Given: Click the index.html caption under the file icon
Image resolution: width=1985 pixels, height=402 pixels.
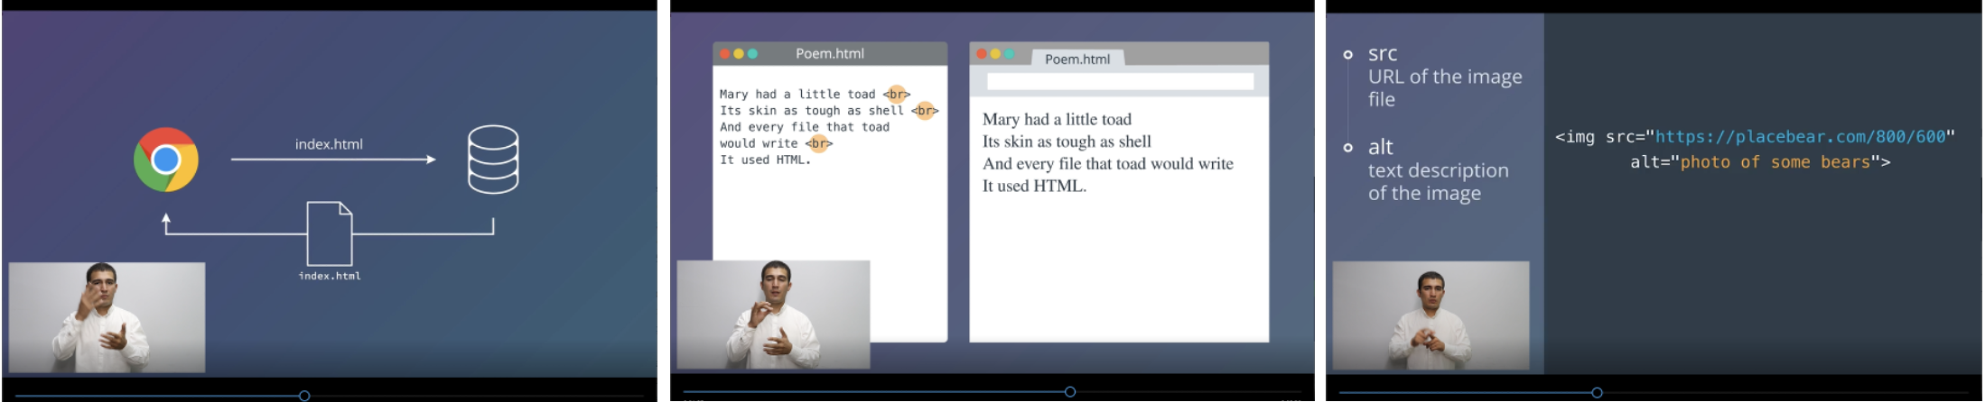Looking at the screenshot, I should pos(330,276).
